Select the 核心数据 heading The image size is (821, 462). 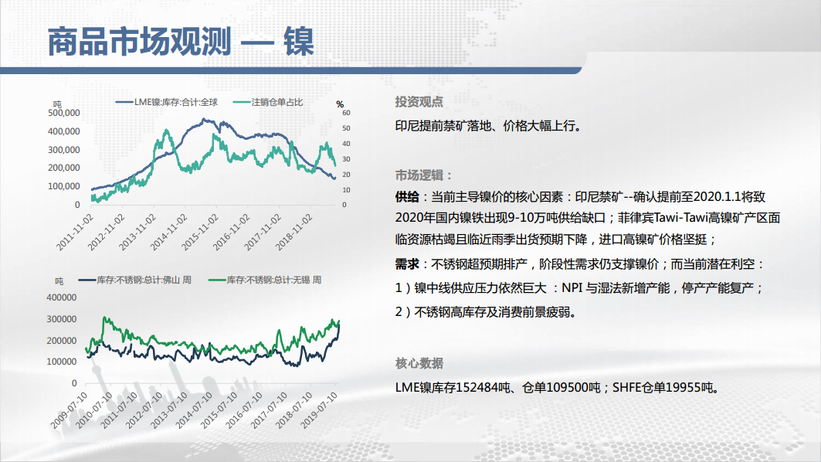pyautogui.click(x=419, y=364)
